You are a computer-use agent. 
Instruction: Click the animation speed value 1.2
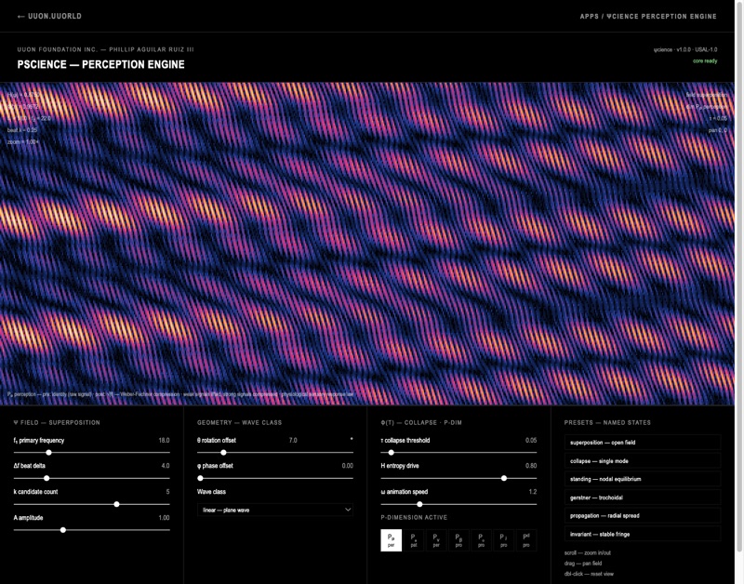(533, 492)
